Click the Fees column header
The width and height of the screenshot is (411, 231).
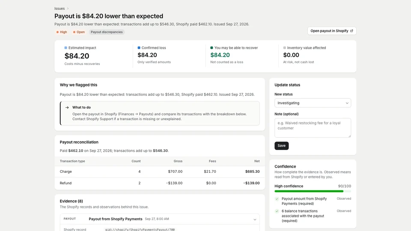[212, 161]
